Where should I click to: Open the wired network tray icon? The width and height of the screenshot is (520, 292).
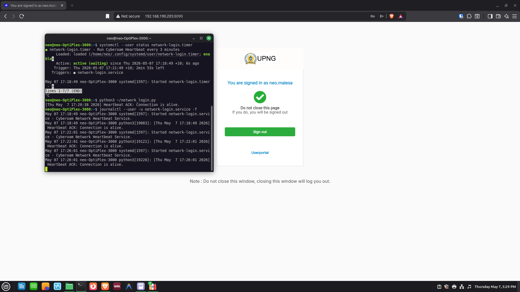(462, 287)
